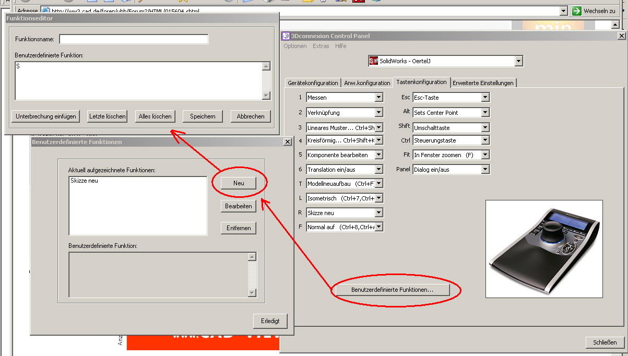Open the browser address bar dropdown arrow
The width and height of the screenshot is (628, 356).
563,10
